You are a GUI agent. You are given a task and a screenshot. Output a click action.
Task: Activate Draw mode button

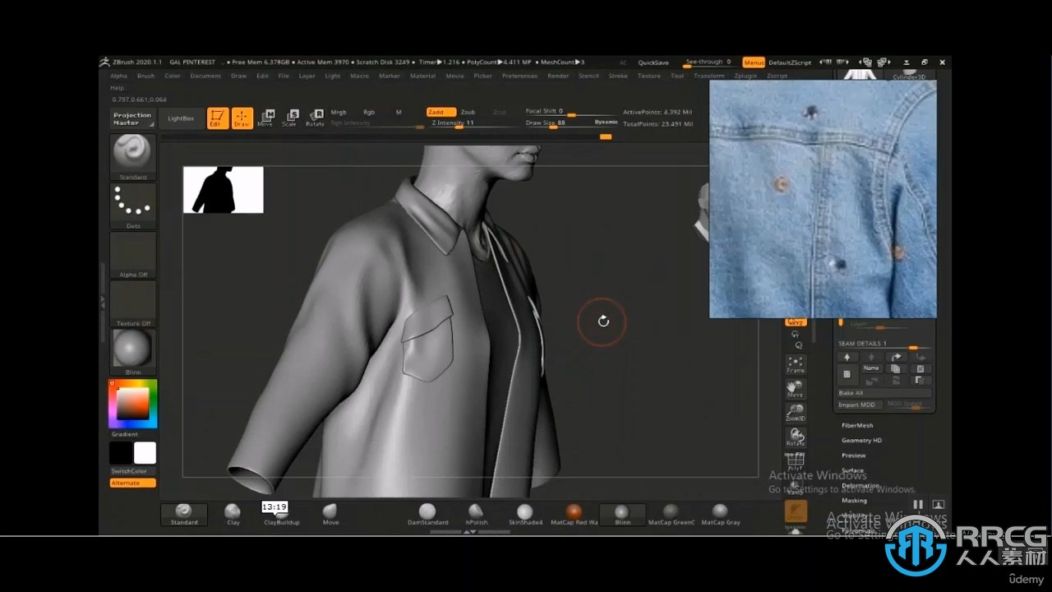(242, 118)
